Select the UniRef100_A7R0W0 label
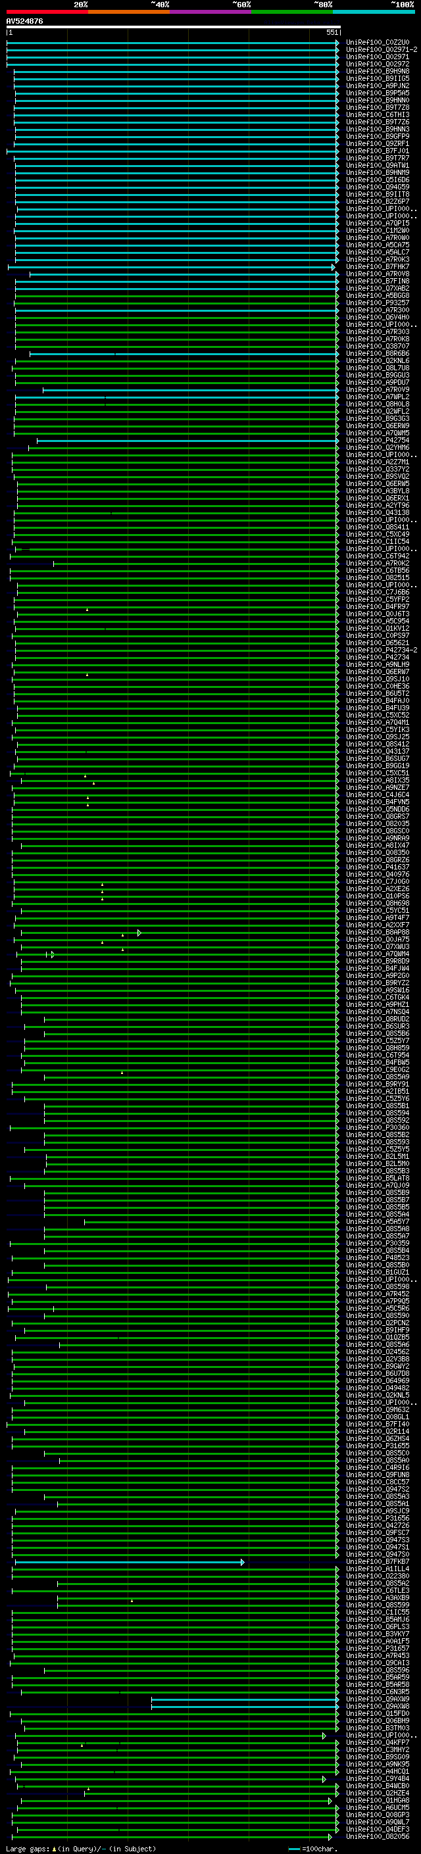421x1854 pixels. tap(377, 237)
